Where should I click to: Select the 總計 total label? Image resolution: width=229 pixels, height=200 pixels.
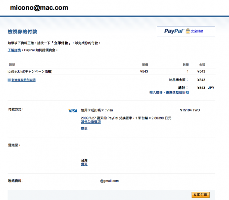pyautogui.click(x=183, y=88)
